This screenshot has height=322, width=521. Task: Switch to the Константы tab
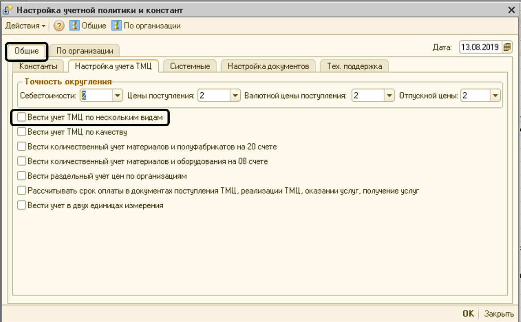(x=38, y=66)
